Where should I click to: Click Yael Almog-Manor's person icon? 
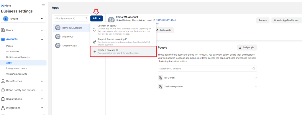tap(160, 86)
